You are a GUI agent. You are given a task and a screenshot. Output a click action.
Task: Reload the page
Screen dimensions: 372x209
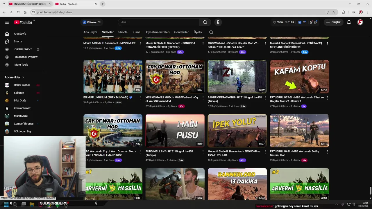pyautogui.click(x=18, y=12)
